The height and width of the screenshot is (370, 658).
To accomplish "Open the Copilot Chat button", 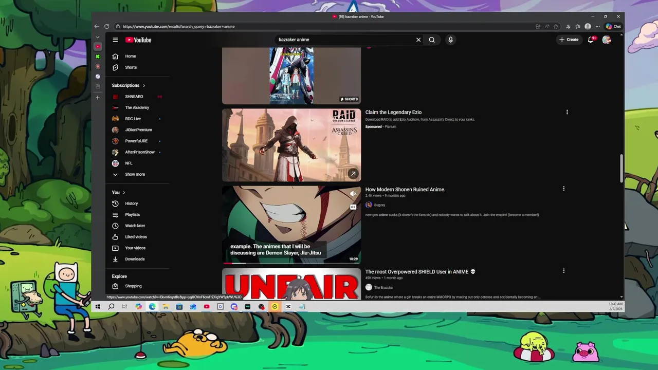I will point(613,26).
